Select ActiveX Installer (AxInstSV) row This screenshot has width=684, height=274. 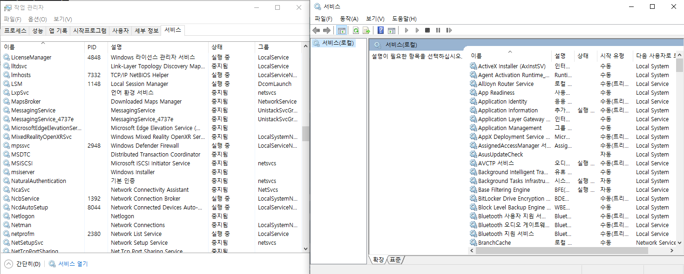(x=572, y=66)
